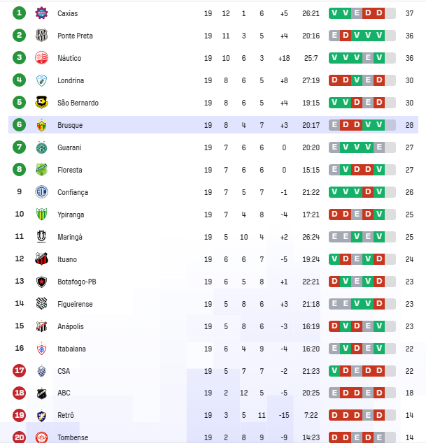Select the Itabaiana team name

71,349
